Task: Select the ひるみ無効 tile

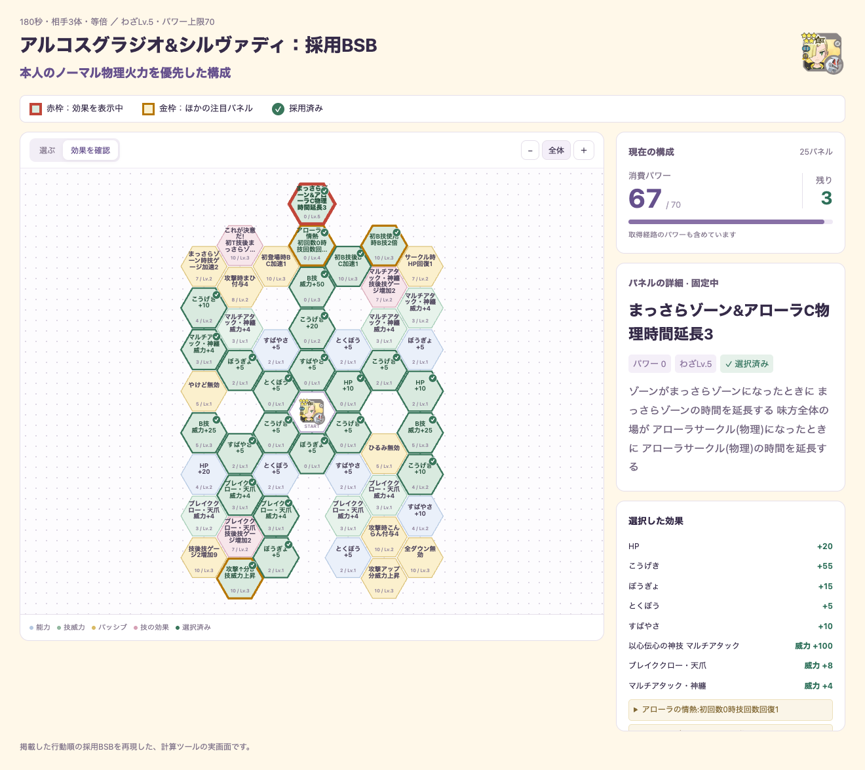Action: (x=384, y=454)
